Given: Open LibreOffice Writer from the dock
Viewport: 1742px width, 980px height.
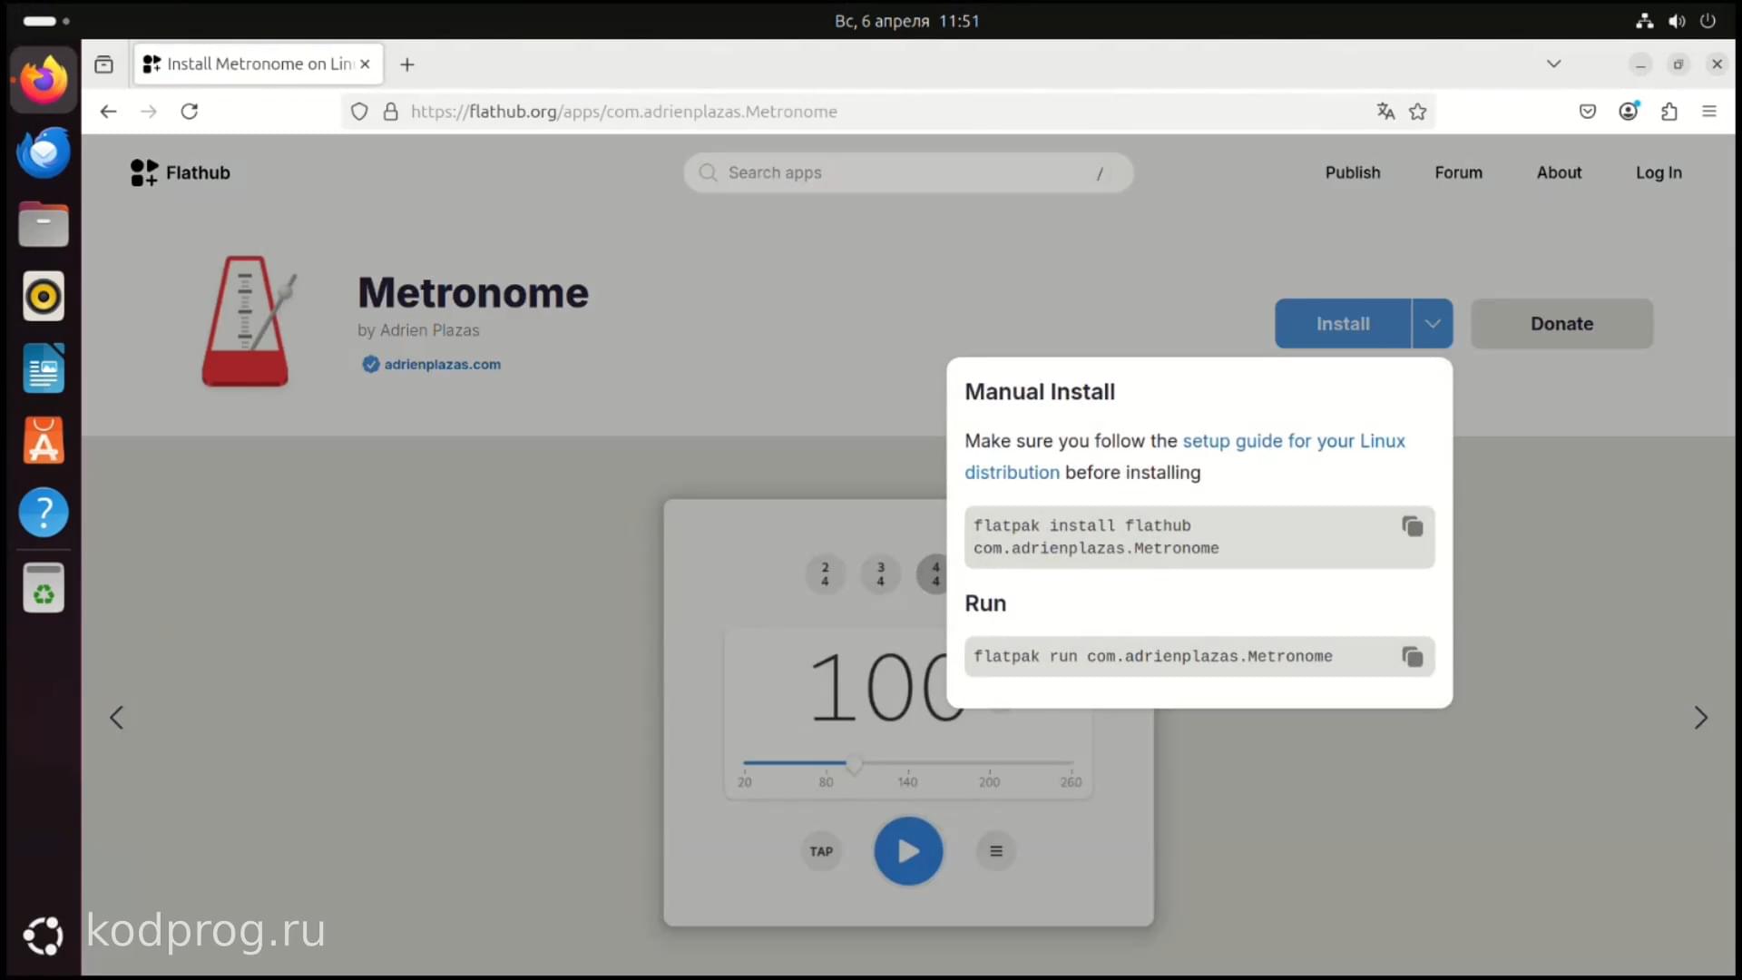Looking at the screenshot, I should click(x=44, y=368).
